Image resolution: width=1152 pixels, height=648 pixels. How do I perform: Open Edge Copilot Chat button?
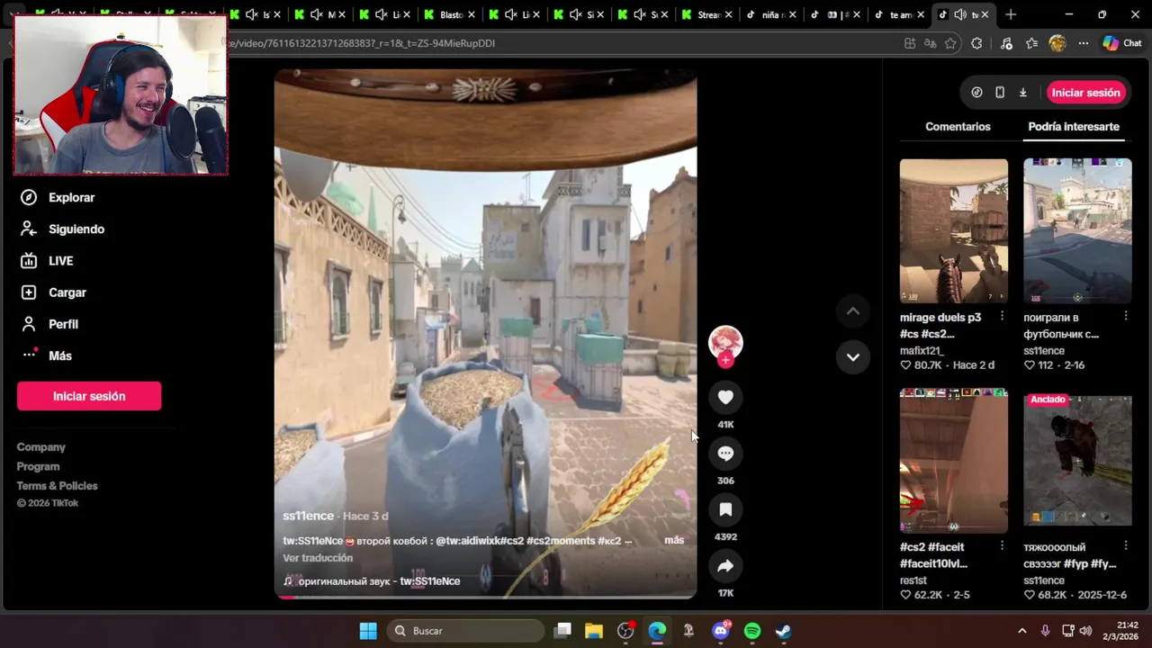1122,43
